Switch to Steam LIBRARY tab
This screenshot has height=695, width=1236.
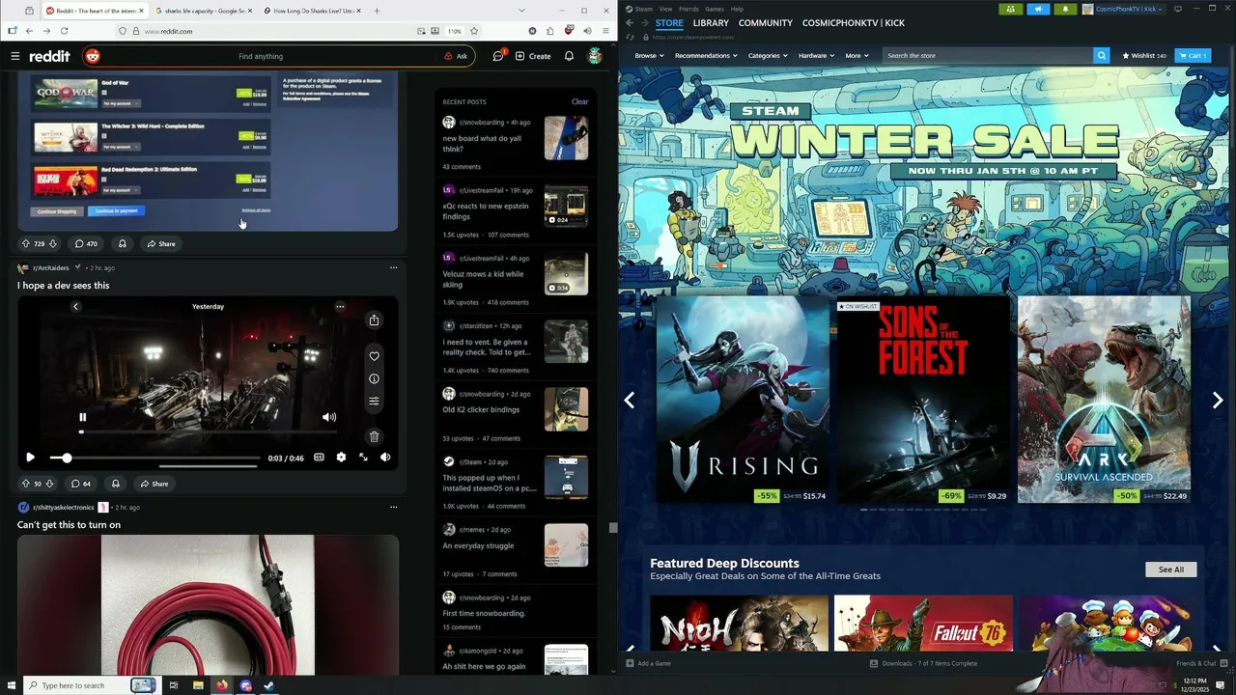pyautogui.click(x=711, y=23)
